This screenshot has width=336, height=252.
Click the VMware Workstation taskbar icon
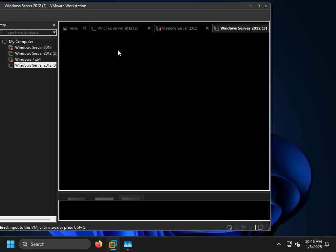click(x=113, y=244)
